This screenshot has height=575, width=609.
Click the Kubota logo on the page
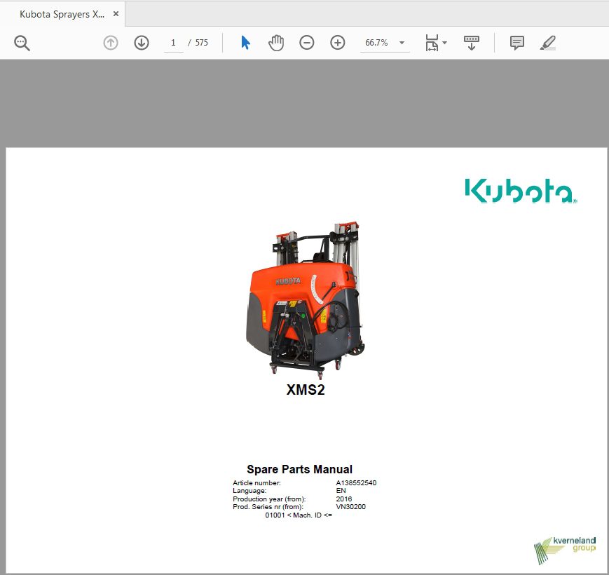tap(521, 191)
